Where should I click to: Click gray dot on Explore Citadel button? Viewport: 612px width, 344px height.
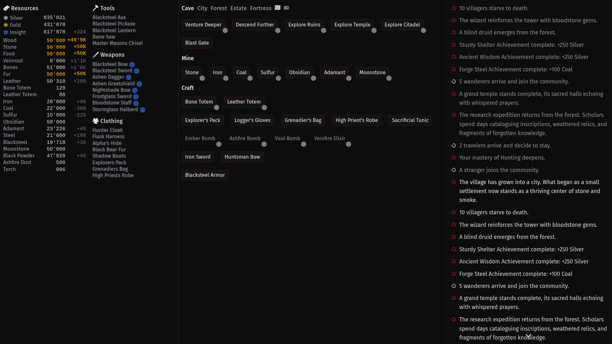pos(423,31)
